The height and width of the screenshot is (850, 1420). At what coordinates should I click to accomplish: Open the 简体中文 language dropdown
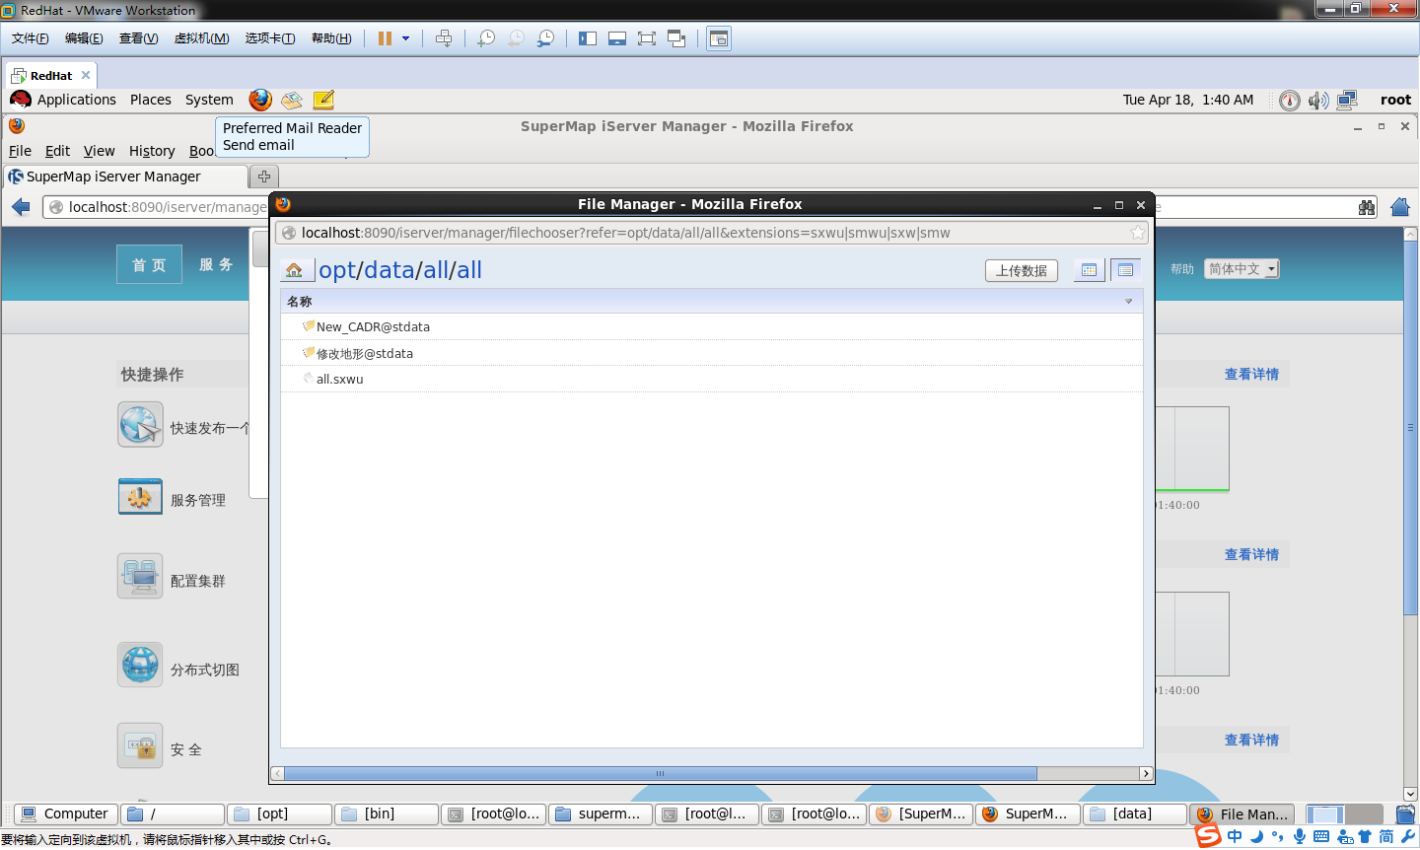coord(1242,269)
